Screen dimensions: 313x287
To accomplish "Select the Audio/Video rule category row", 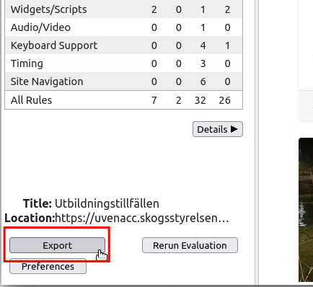I will pyautogui.click(x=123, y=27).
